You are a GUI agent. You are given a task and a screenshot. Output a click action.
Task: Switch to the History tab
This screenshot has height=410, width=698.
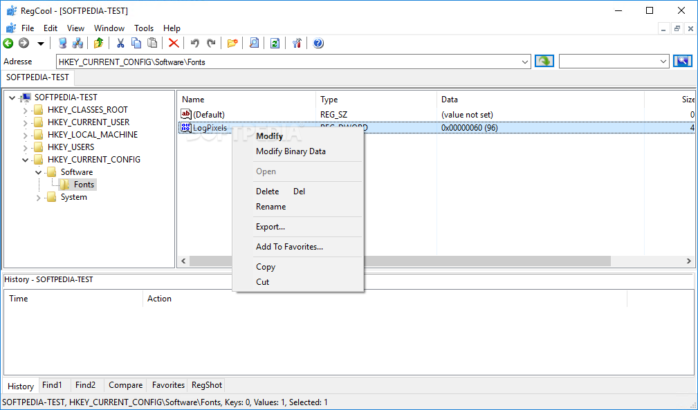[21, 386]
